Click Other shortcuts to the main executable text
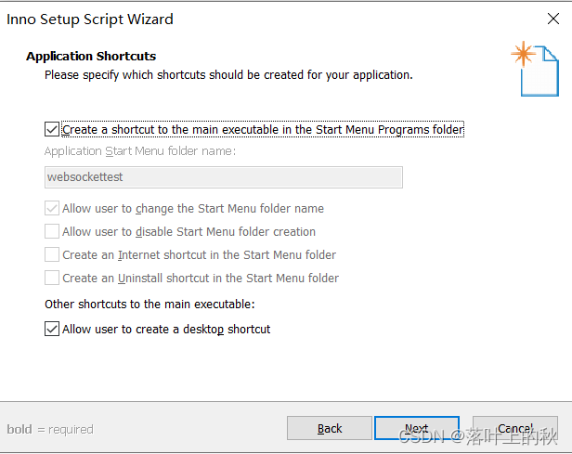Image resolution: width=572 pixels, height=454 pixels. [149, 305]
